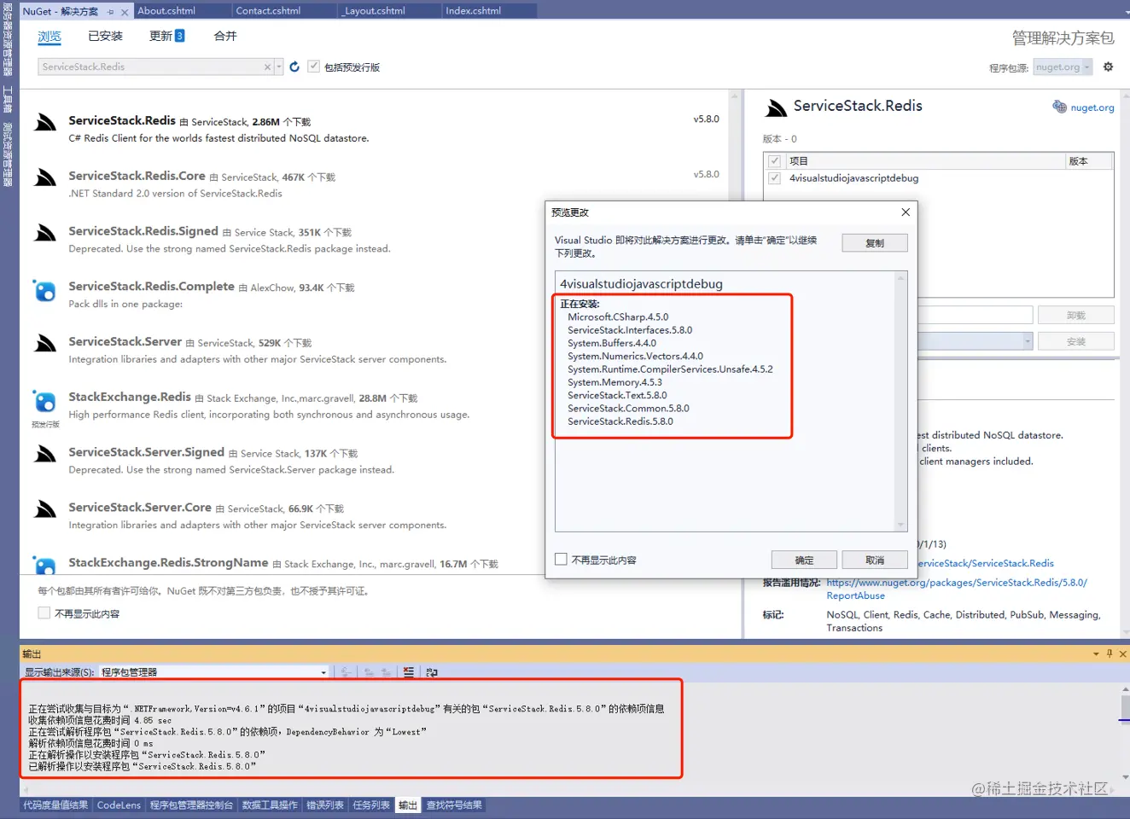Switch to the 合并 (Consolidate) tab

pos(225,36)
